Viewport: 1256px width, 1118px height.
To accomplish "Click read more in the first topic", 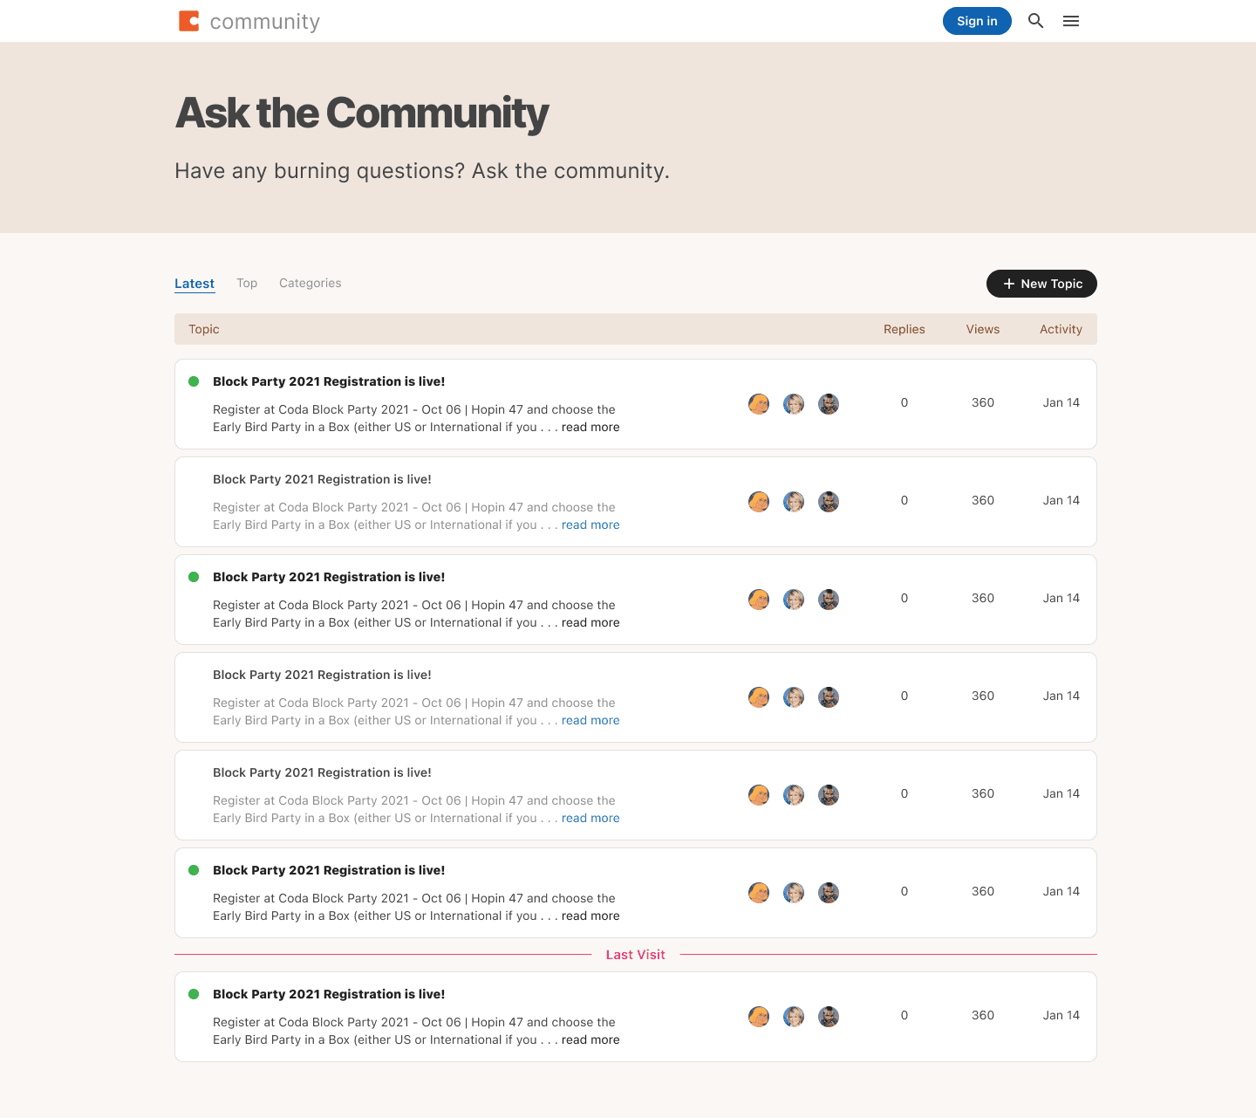I will click(x=590, y=427).
